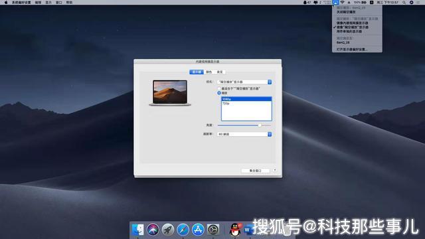Open the 窗口 (Window) menu
425x239 pixels.
pos(59,2)
